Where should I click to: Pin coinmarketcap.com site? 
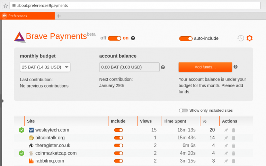[226, 153]
